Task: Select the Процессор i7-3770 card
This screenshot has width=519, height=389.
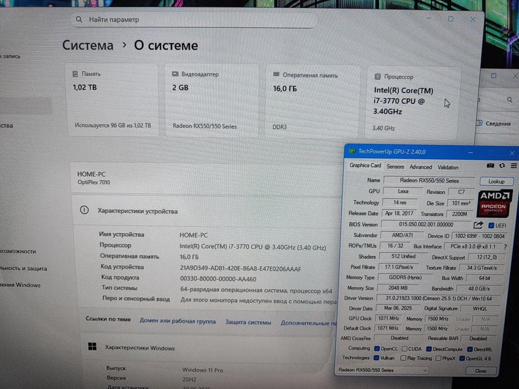Action: coord(412,103)
